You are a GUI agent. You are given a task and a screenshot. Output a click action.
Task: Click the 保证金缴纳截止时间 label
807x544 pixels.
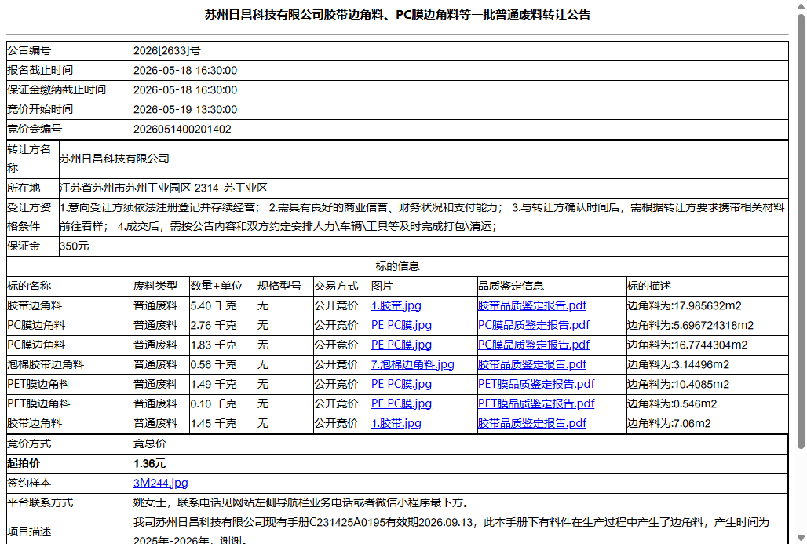coord(57,89)
